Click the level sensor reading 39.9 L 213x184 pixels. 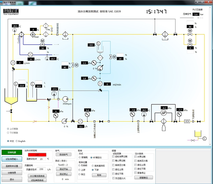[32, 84]
